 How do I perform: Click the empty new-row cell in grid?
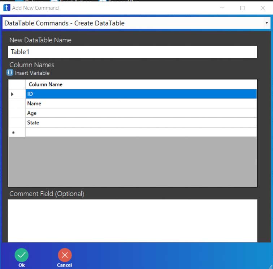pos(141,132)
